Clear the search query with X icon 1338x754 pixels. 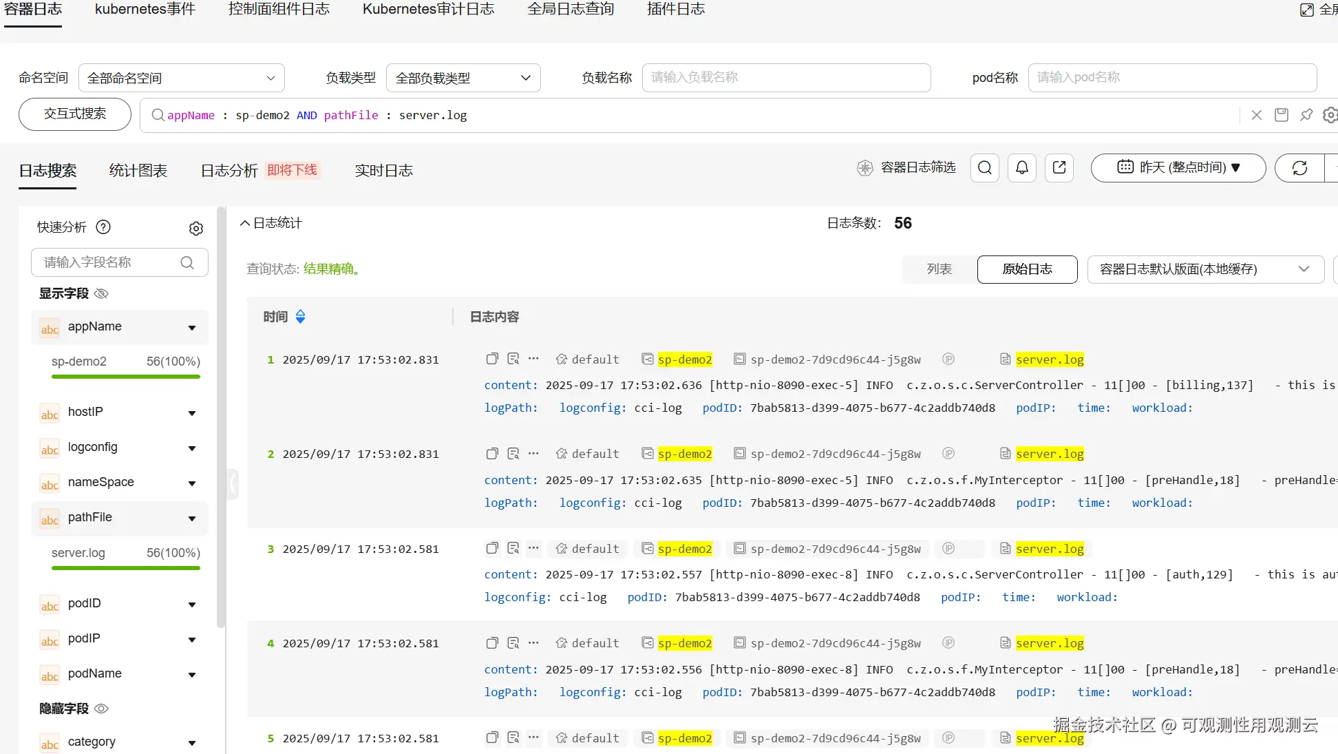point(1257,115)
